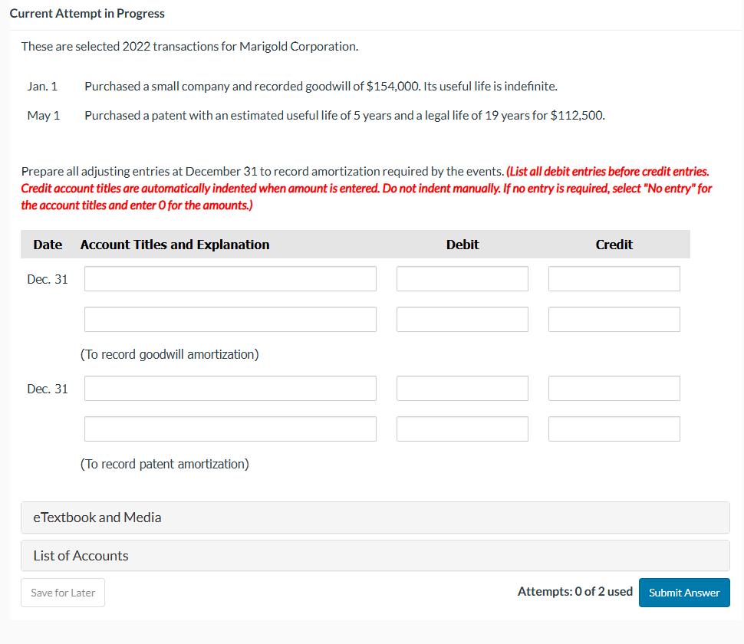
Task: Click the Current Attempt in Progress heading
Action: point(87,14)
